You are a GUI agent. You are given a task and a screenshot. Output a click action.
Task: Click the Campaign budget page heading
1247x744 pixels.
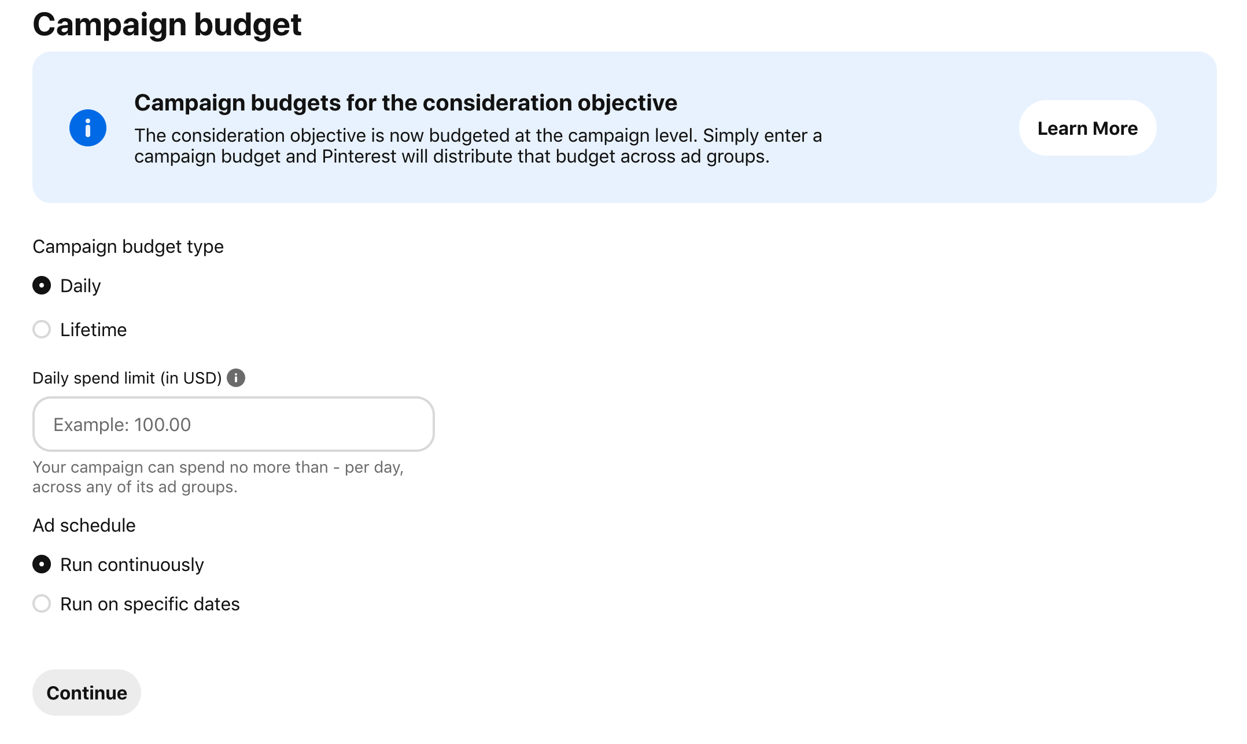[x=167, y=24]
